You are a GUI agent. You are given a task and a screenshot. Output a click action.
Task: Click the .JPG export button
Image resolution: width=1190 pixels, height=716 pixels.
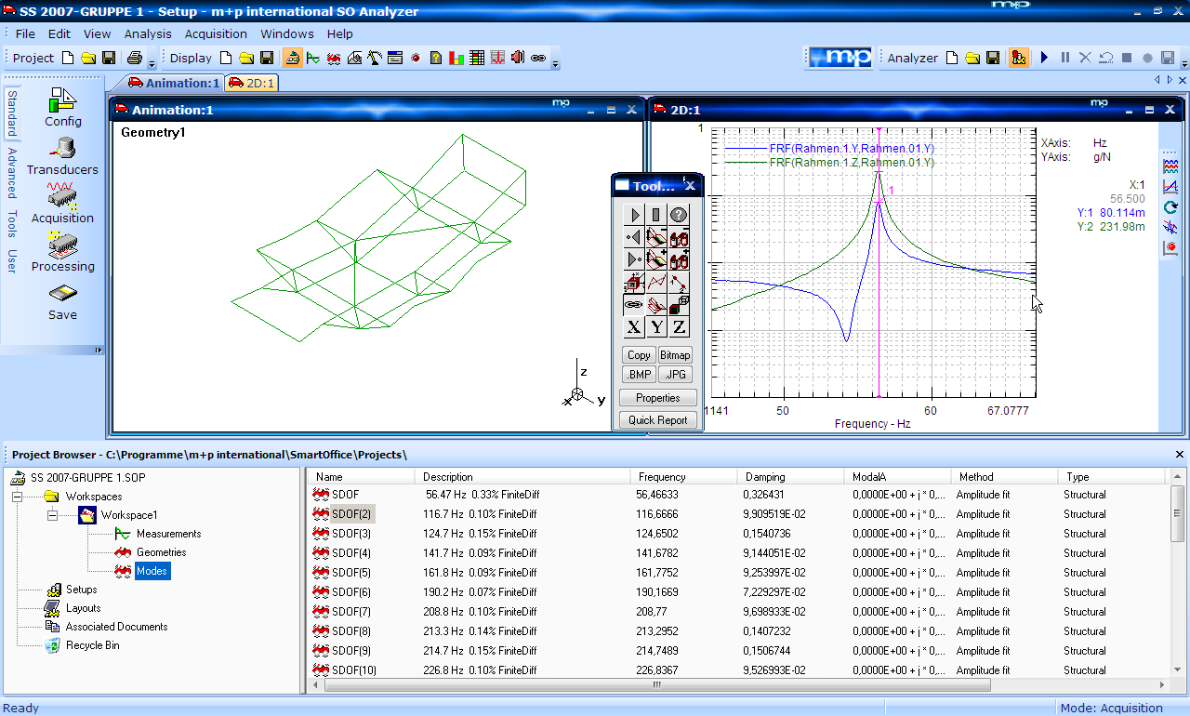pos(675,375)
